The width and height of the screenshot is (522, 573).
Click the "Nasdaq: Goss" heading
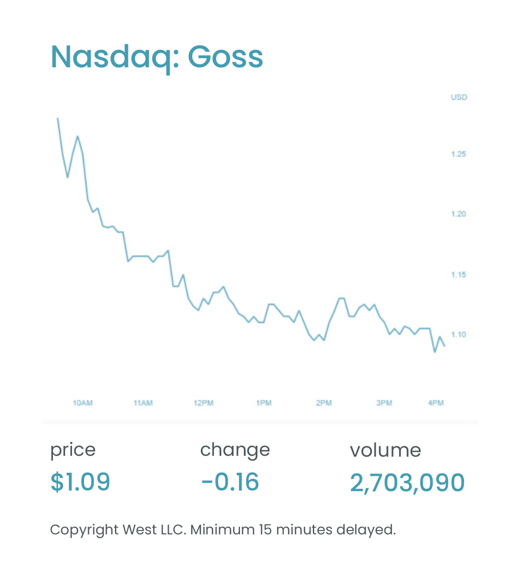pos(157,57)
